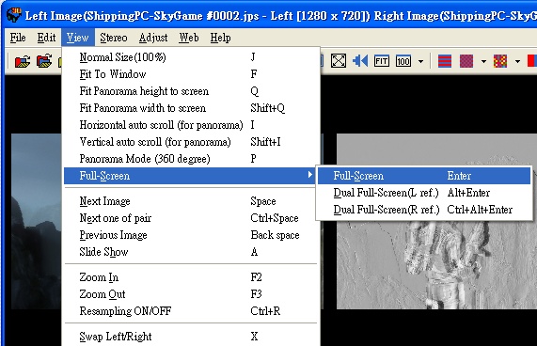This screenshot has width=537, height=346.
Task: Choose Horizontal auto scroll (for panorama)
Action: (190, 125)
